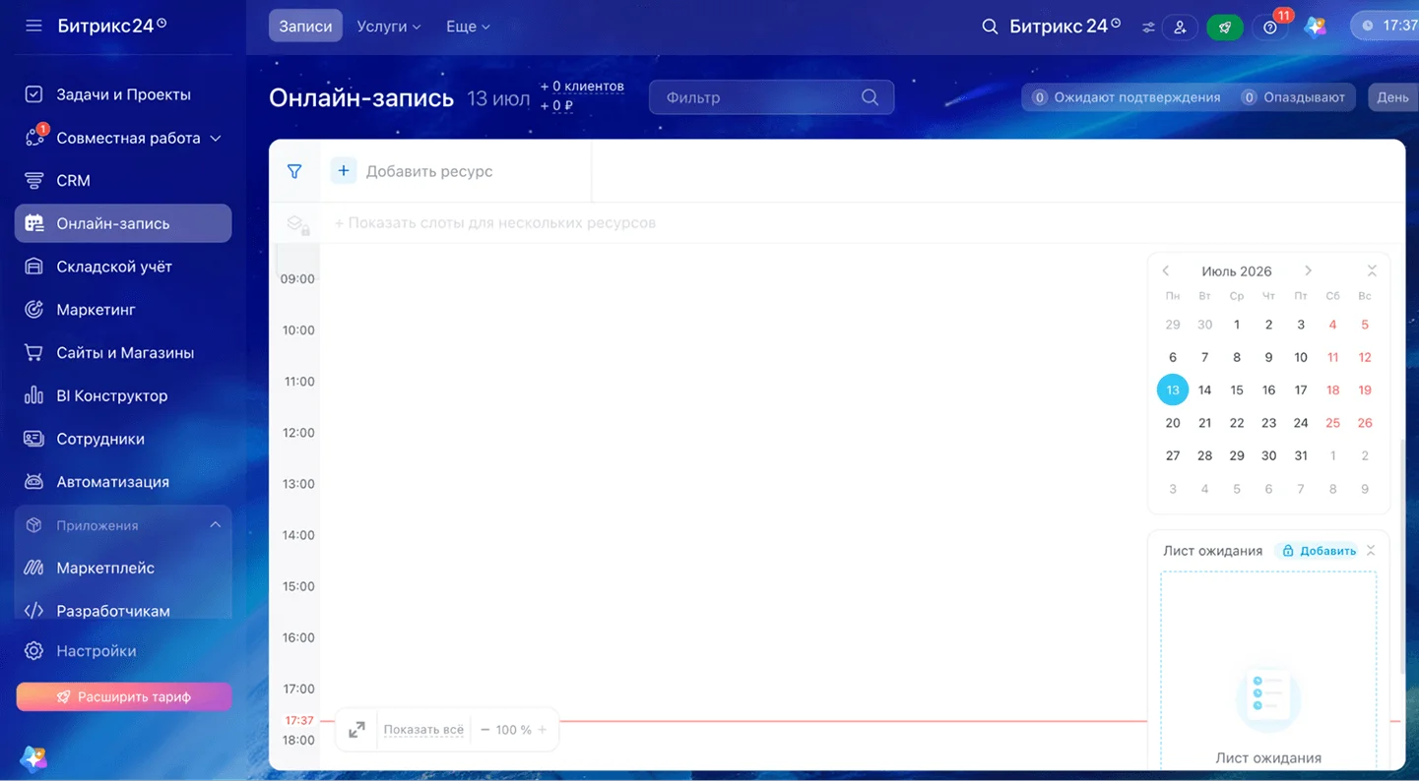Select the Записи tab

click(x=305, y=27)
